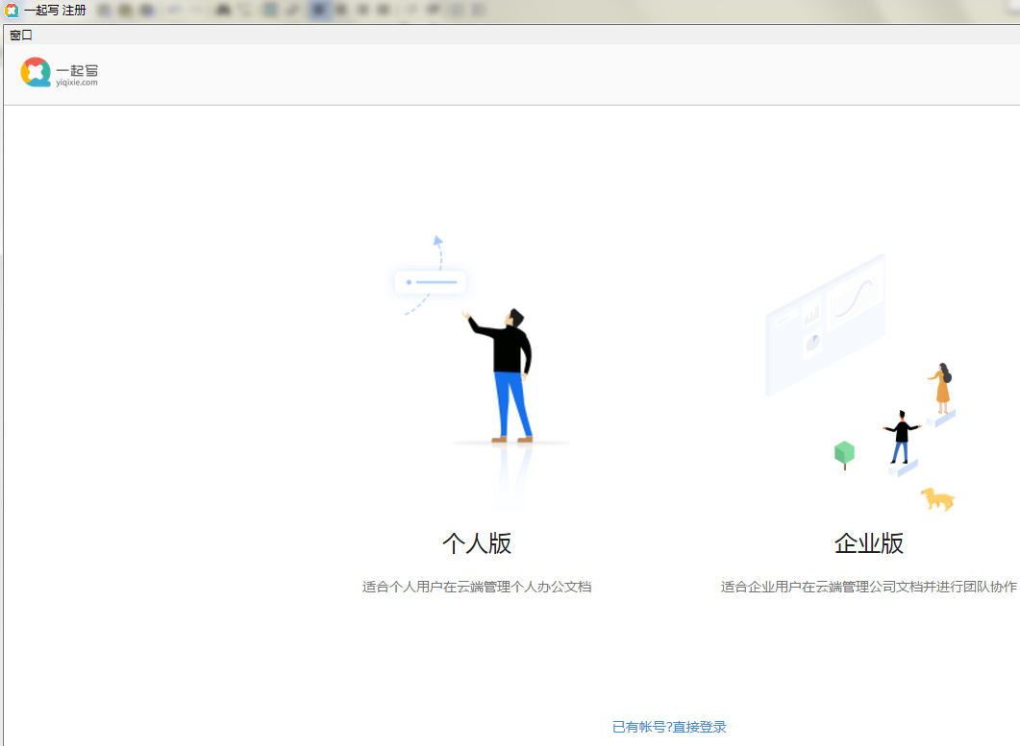Click the dashboard graphic in the enterprise illustration

(x=825, y=322)
